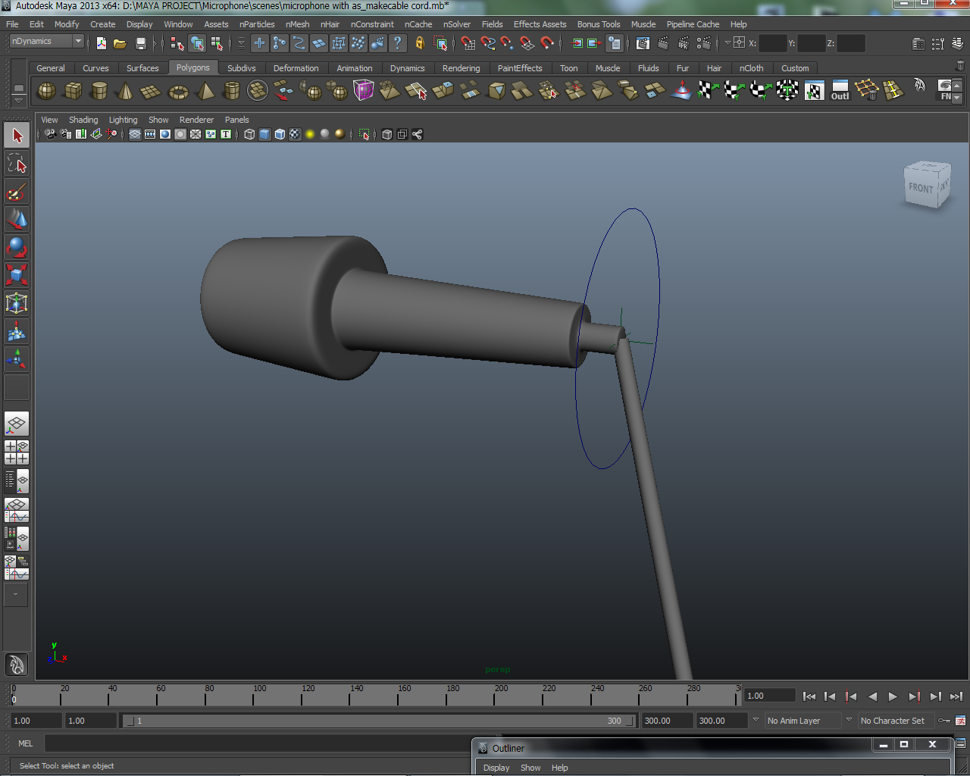The image size is (970, 776).
Task: Open the nDynamics menu set dropdown
Action: tap(46, 42)
